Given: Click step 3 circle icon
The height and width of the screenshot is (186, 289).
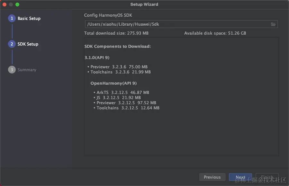Looking at the screenshot, I should tap(12, 70).
